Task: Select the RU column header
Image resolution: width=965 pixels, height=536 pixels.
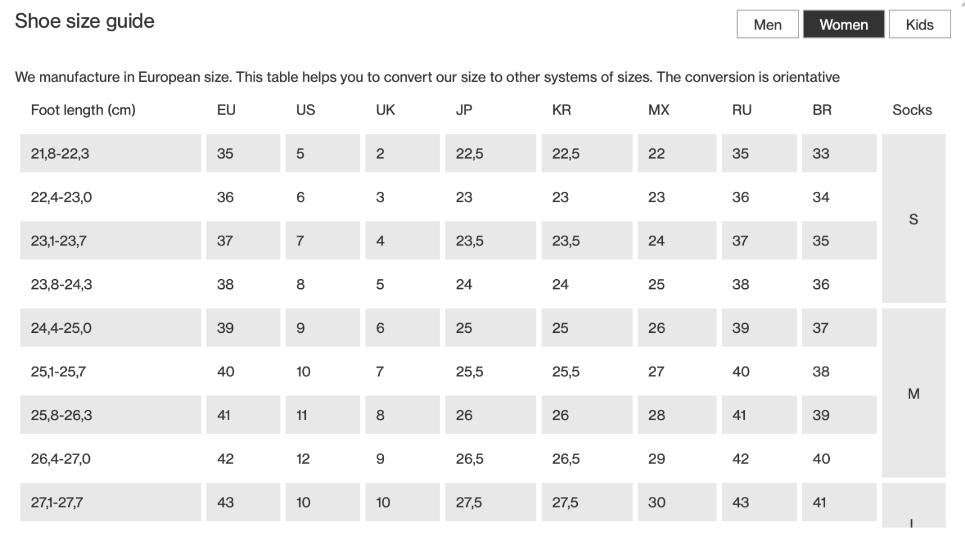Action: click(x=742, y=110)
